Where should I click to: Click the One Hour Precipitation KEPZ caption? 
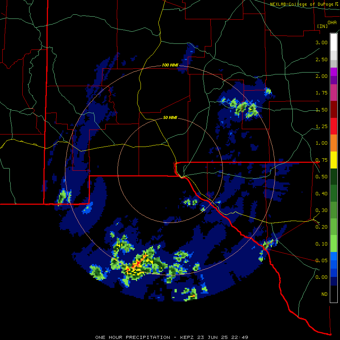172,337
